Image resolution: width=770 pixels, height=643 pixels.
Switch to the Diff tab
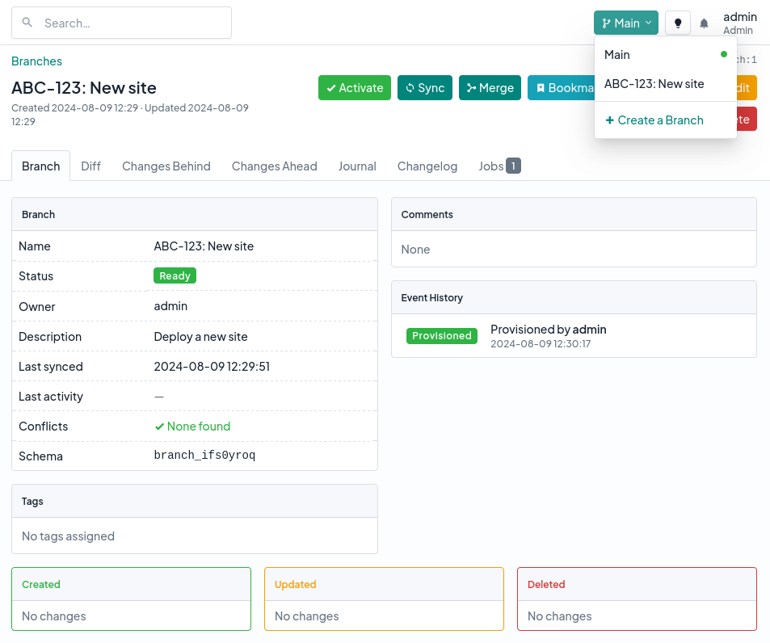[90, 166]
